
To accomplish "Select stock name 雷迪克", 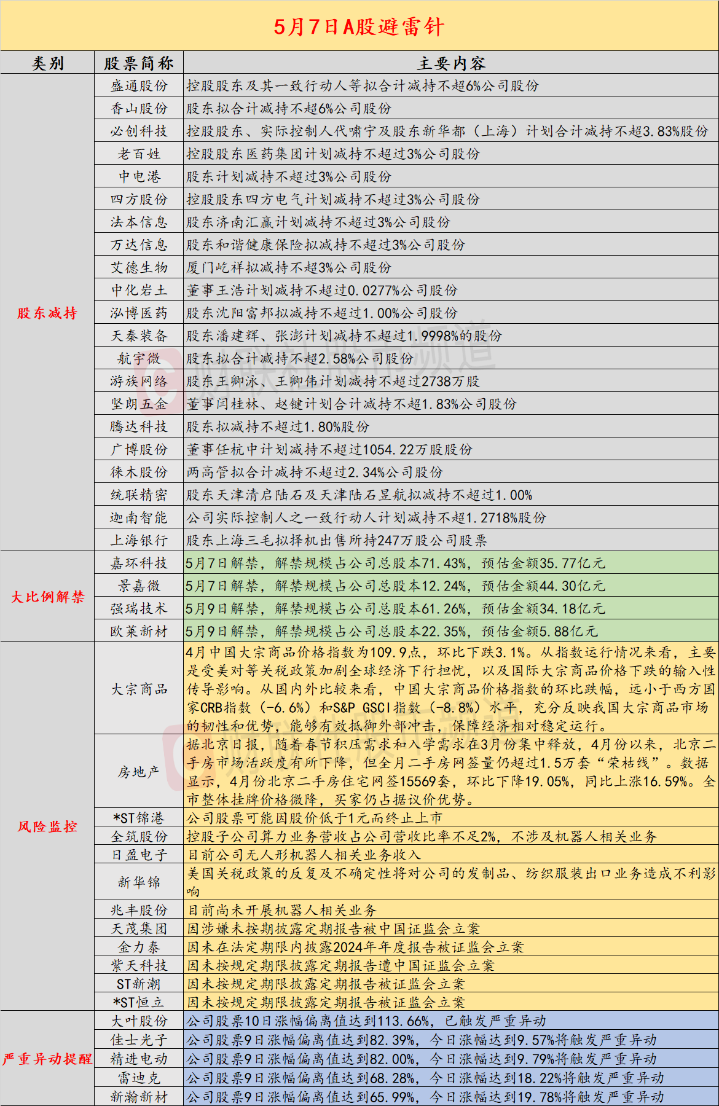I will pos(139,1078).
